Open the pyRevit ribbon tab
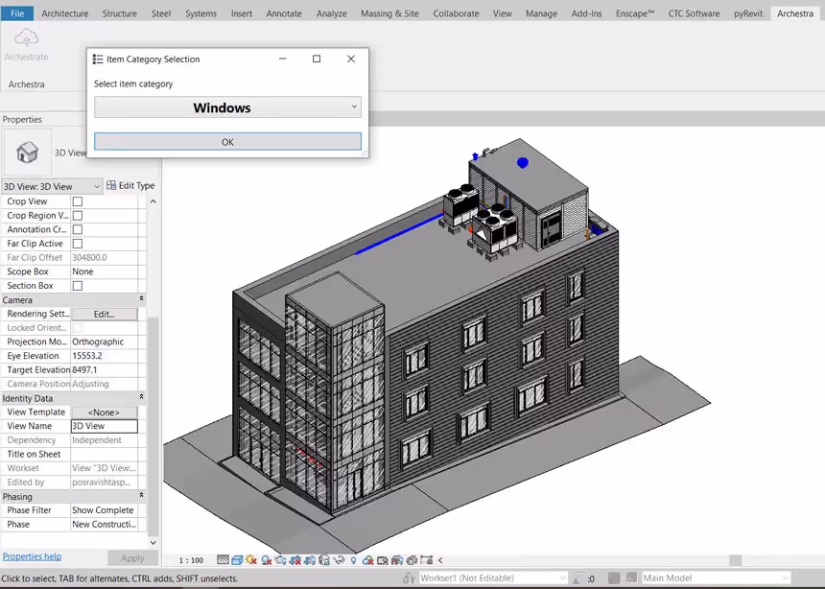This screenshot has height=589, width=825. [x=747, y=13]
